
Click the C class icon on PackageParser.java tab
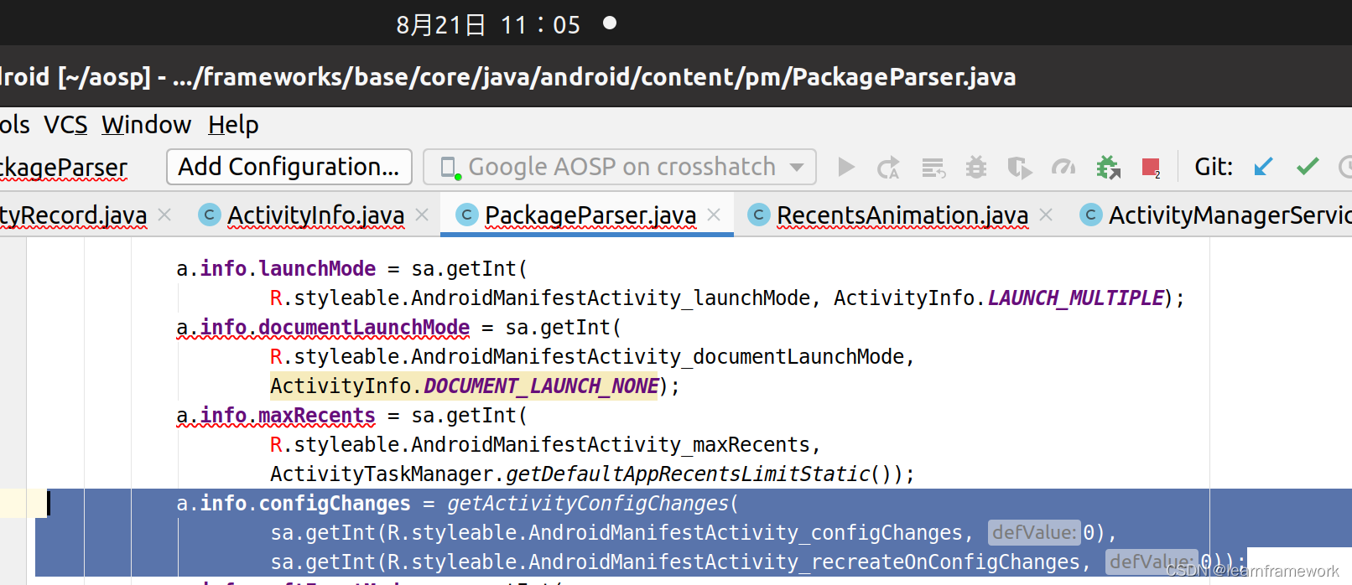(x=466, y=215)
